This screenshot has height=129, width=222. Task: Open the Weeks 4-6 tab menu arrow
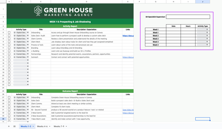pyautogui.click(x=50, y=126)
